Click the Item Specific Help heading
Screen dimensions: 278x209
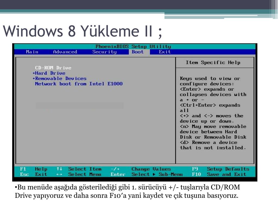[x=213, y=63]
